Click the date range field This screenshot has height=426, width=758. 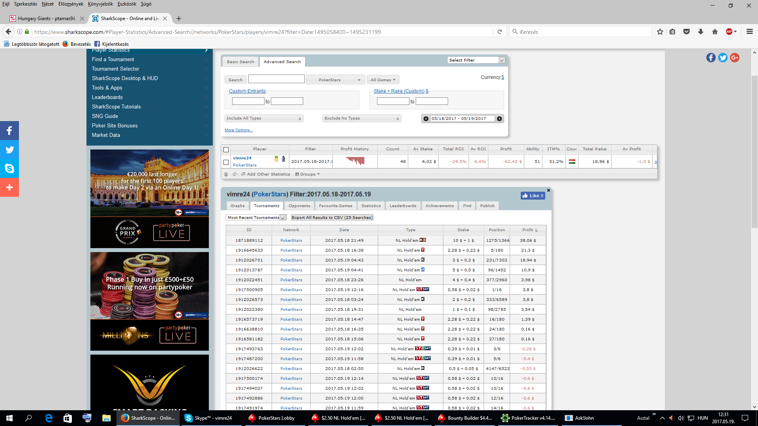click(x=462, y=119)
